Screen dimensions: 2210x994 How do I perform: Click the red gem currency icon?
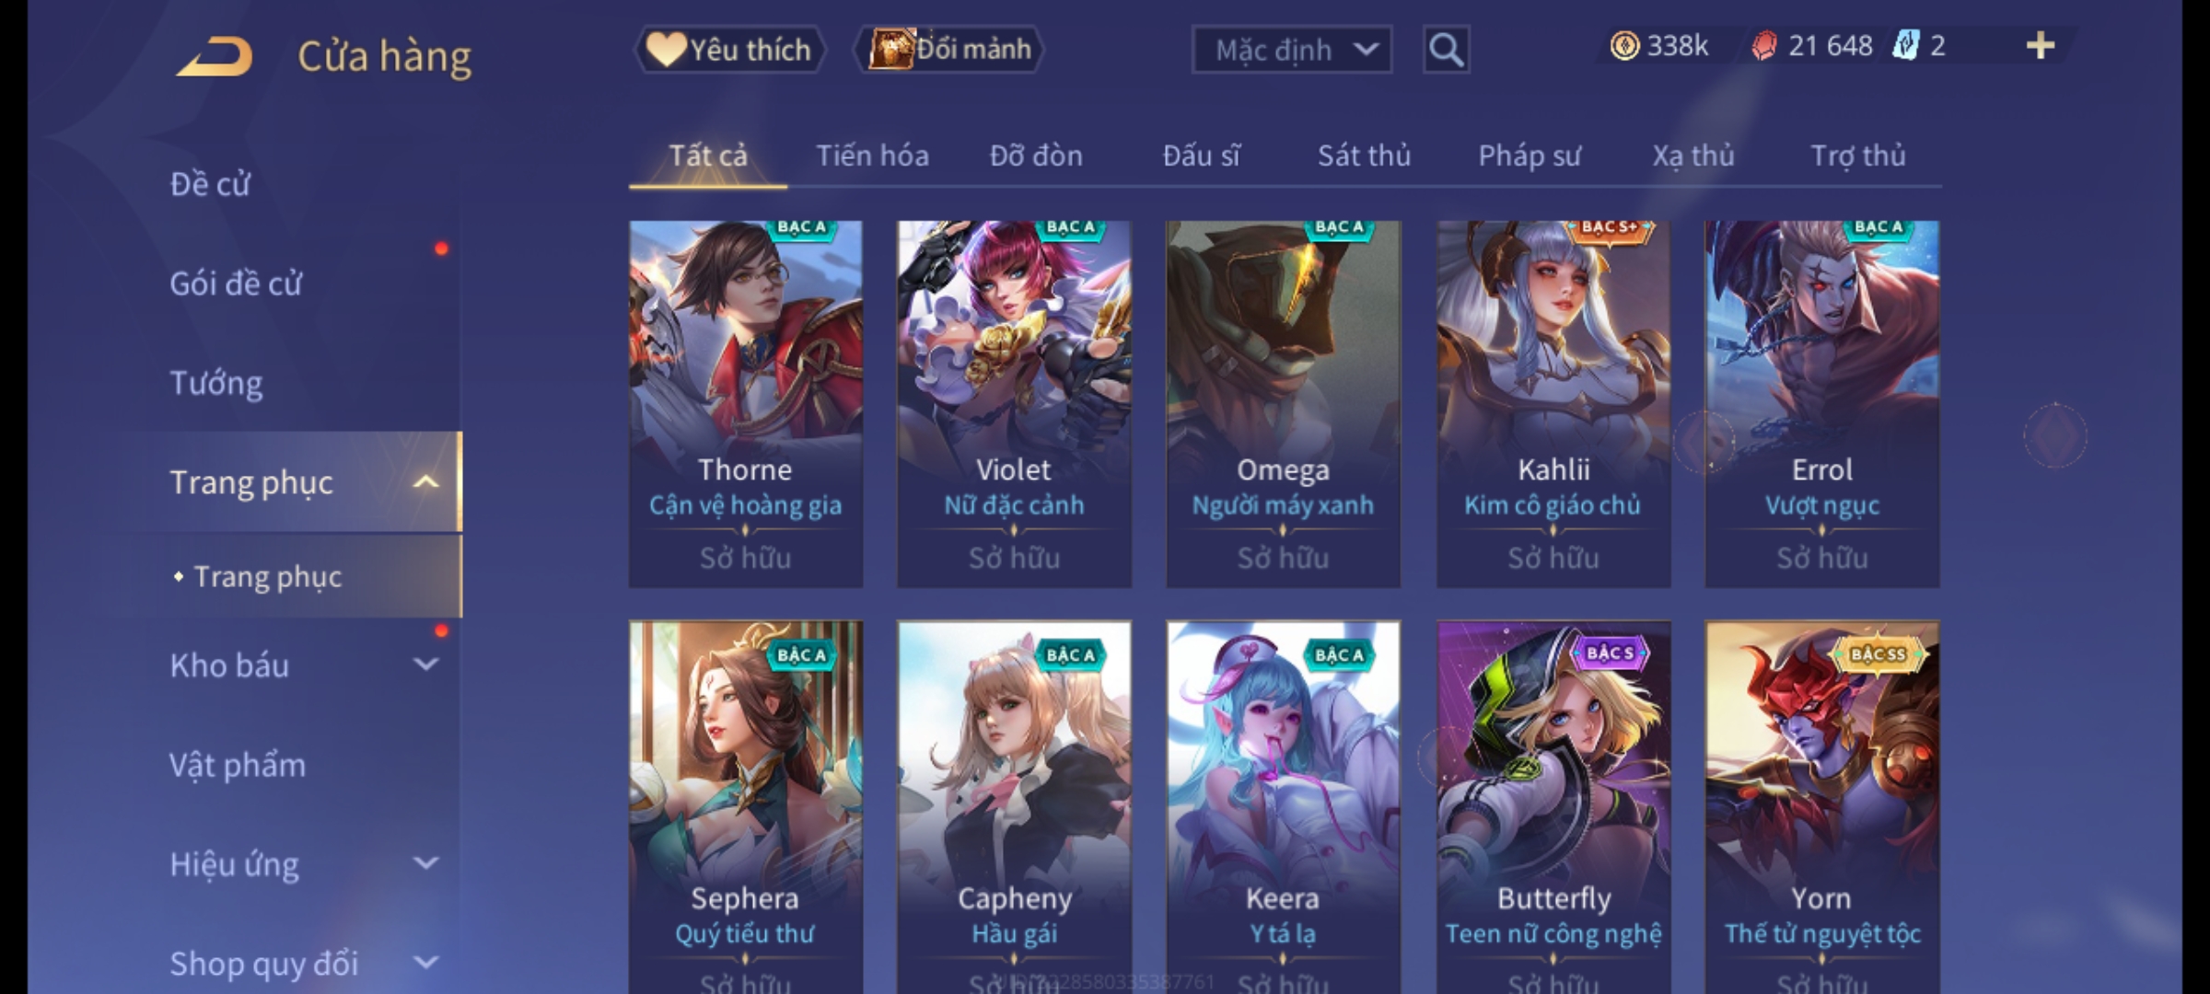[x=1763, y=46]
